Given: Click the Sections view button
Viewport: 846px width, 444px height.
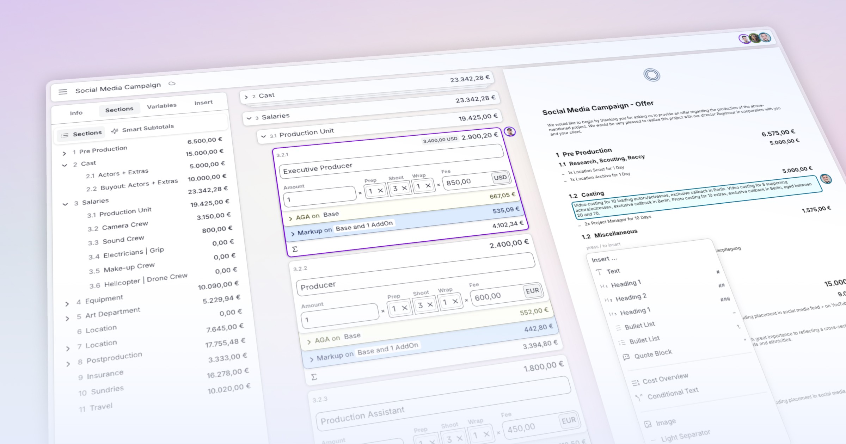Looking at the screenshot, I should pyautogui.click(x=81, y=134).
